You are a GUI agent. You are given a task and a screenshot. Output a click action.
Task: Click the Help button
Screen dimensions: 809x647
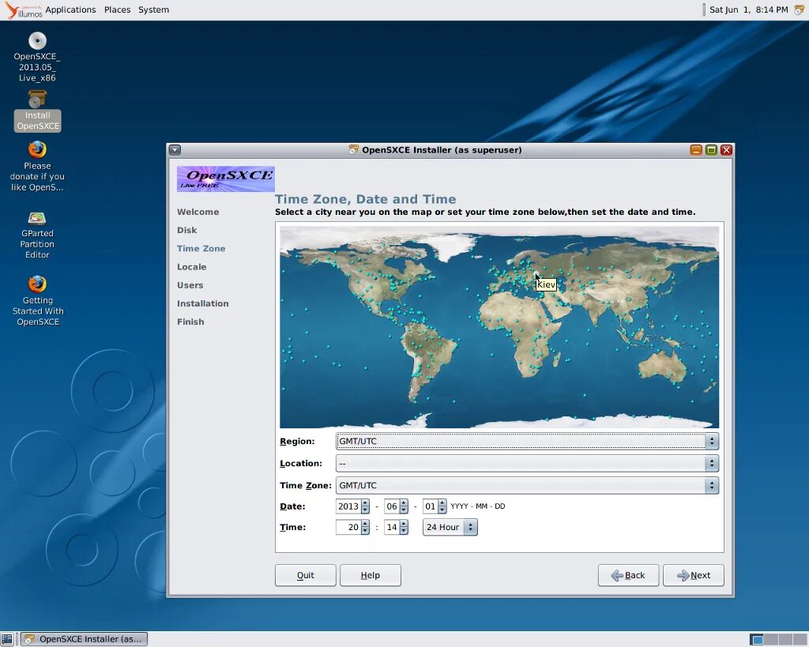(x=371, y=575)
